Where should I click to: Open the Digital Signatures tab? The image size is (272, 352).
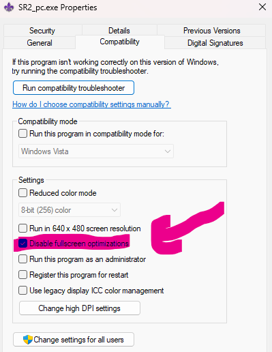(x=215, y=43)
